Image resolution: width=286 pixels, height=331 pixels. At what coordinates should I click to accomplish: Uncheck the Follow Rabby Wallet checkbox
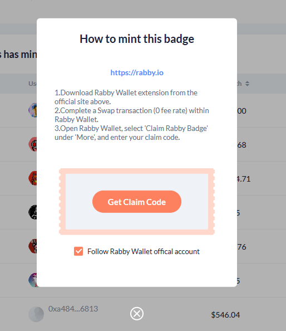click(x=78, y=251)
